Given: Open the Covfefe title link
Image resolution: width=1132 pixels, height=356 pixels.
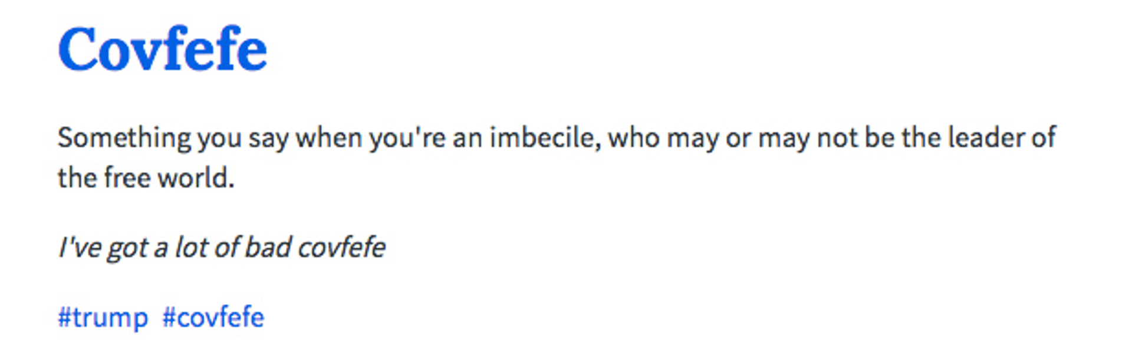Looking at the screenshot, I should [x=162, y=50].
